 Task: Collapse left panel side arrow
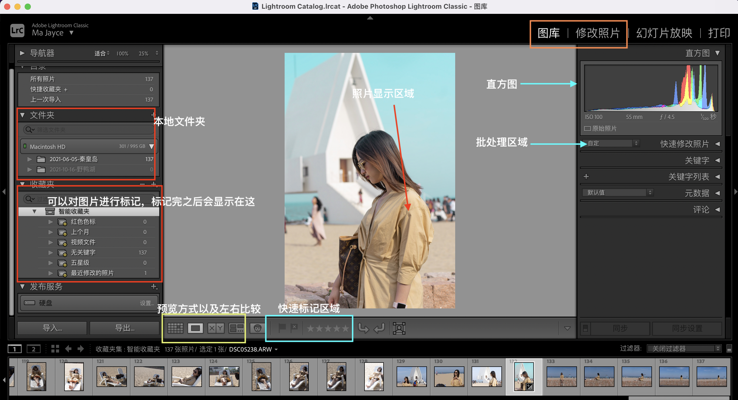(4, 191)
